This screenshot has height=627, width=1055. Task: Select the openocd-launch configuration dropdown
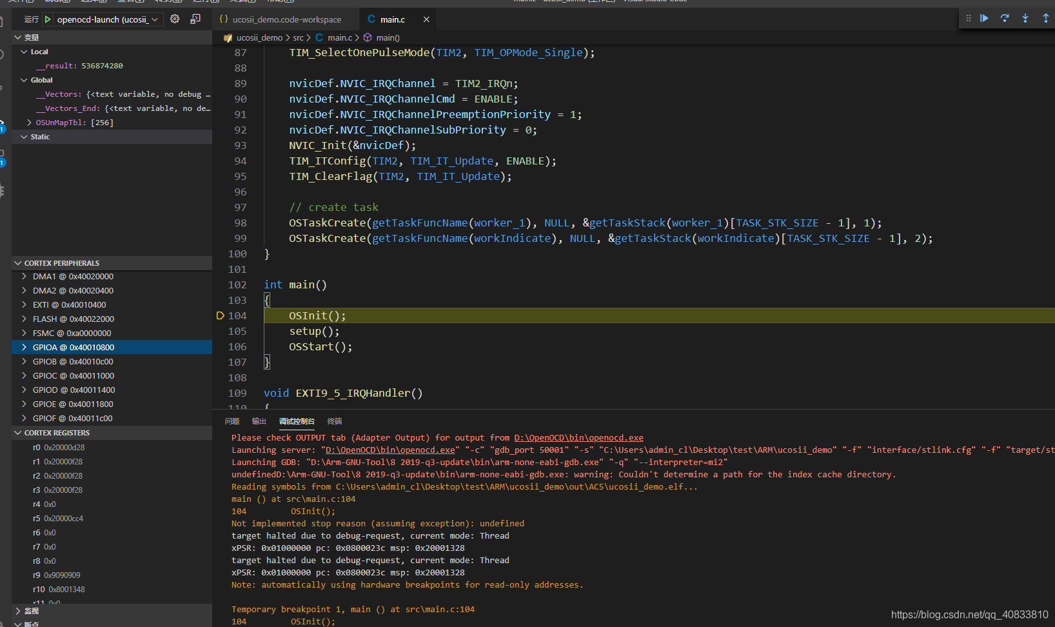coord(107,19)
